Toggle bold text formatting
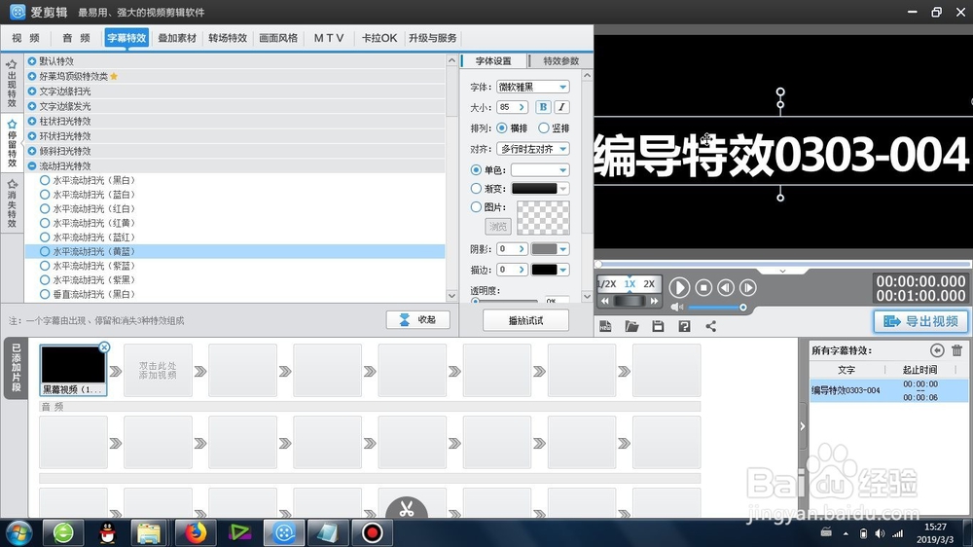 point(543,107)
